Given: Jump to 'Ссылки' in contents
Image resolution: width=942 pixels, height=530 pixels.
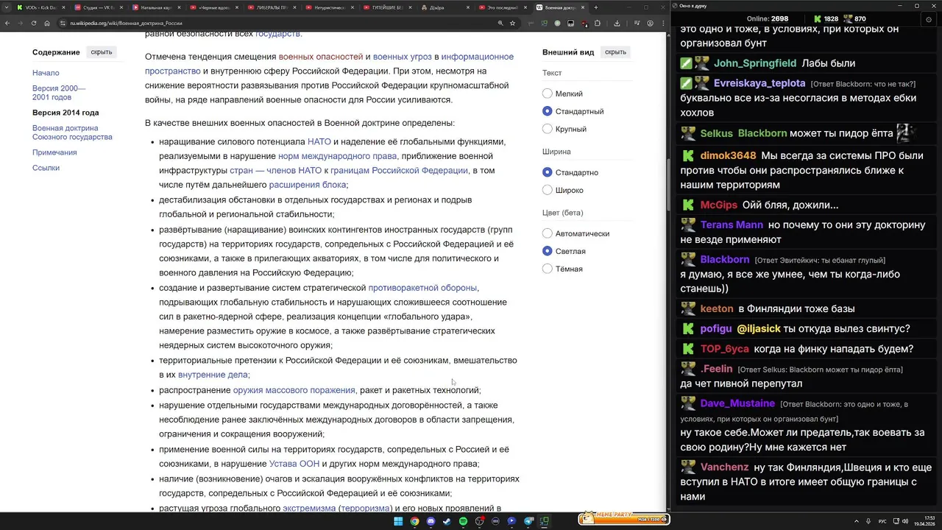Looking at the screenshot, I should pyautogui.click(x=46, y=168).
